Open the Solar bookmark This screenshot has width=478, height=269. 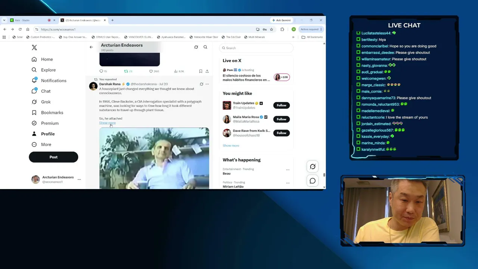(x=17, y=37)
